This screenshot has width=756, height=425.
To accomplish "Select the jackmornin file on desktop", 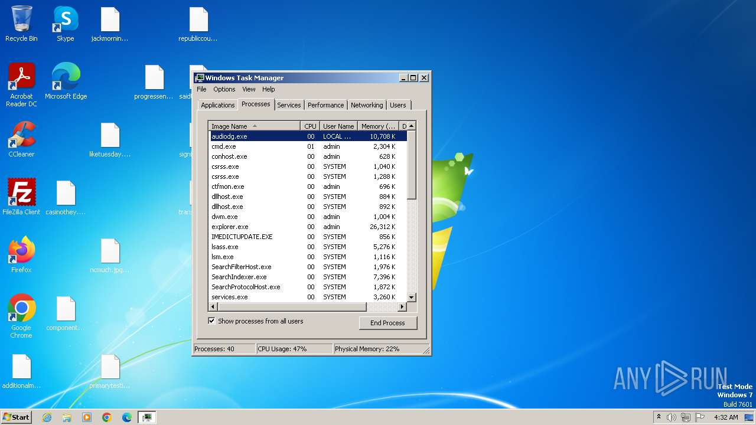I will 110,24.
